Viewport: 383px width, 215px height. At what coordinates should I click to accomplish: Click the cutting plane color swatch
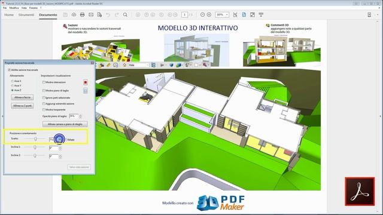tap(85, 91)
